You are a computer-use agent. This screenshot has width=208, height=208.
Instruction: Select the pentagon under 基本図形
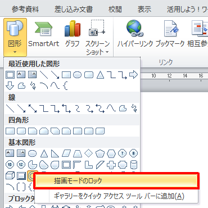(x=100, y=153)
